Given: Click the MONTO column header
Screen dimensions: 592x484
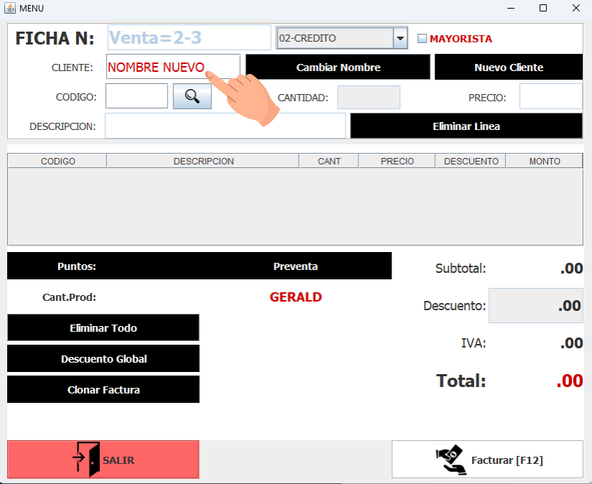Looking at the screenshot, I should pos(544,161).
